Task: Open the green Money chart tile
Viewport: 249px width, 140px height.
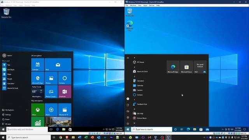Action: point(38,122)
